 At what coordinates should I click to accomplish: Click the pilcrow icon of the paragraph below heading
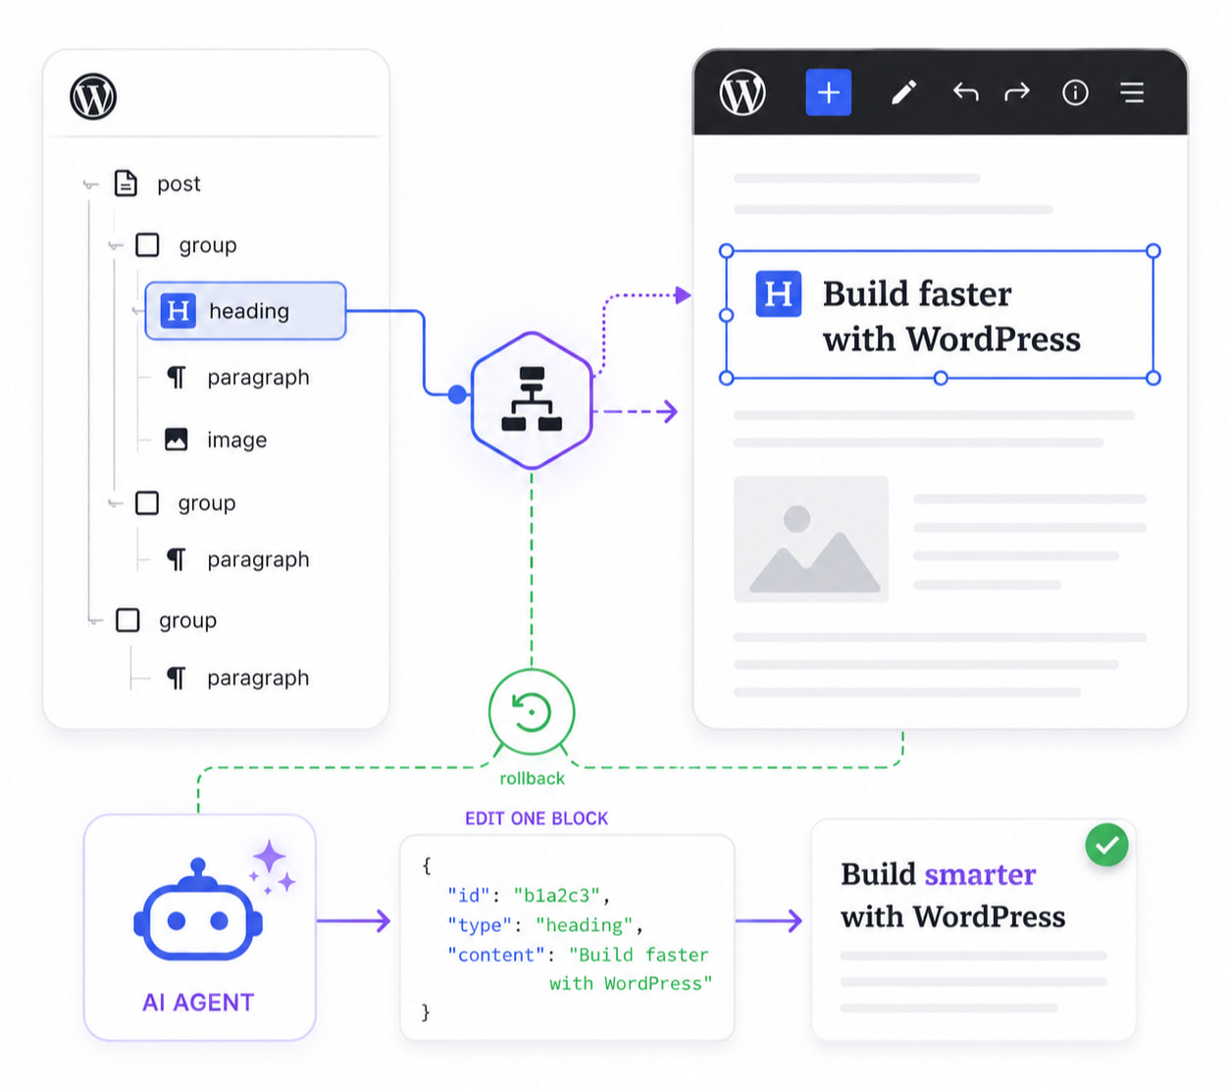pos(177,378)
